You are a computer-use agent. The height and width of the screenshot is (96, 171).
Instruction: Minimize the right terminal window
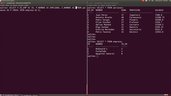[91, 3]
